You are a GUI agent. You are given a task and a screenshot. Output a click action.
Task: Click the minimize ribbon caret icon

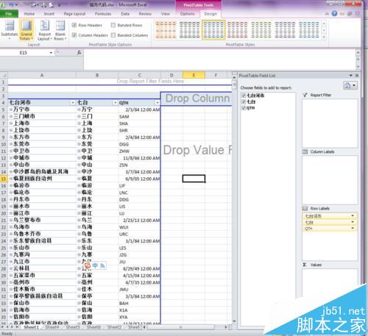point(327,14)
